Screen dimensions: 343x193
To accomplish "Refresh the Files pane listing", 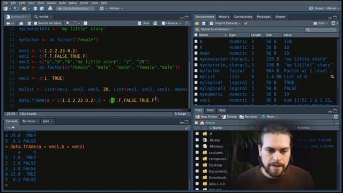I will [336, 117].
